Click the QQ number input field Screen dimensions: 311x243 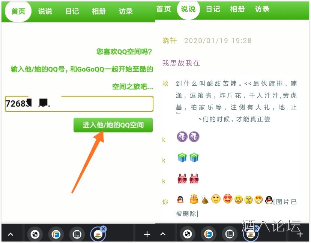click(79, 104)
